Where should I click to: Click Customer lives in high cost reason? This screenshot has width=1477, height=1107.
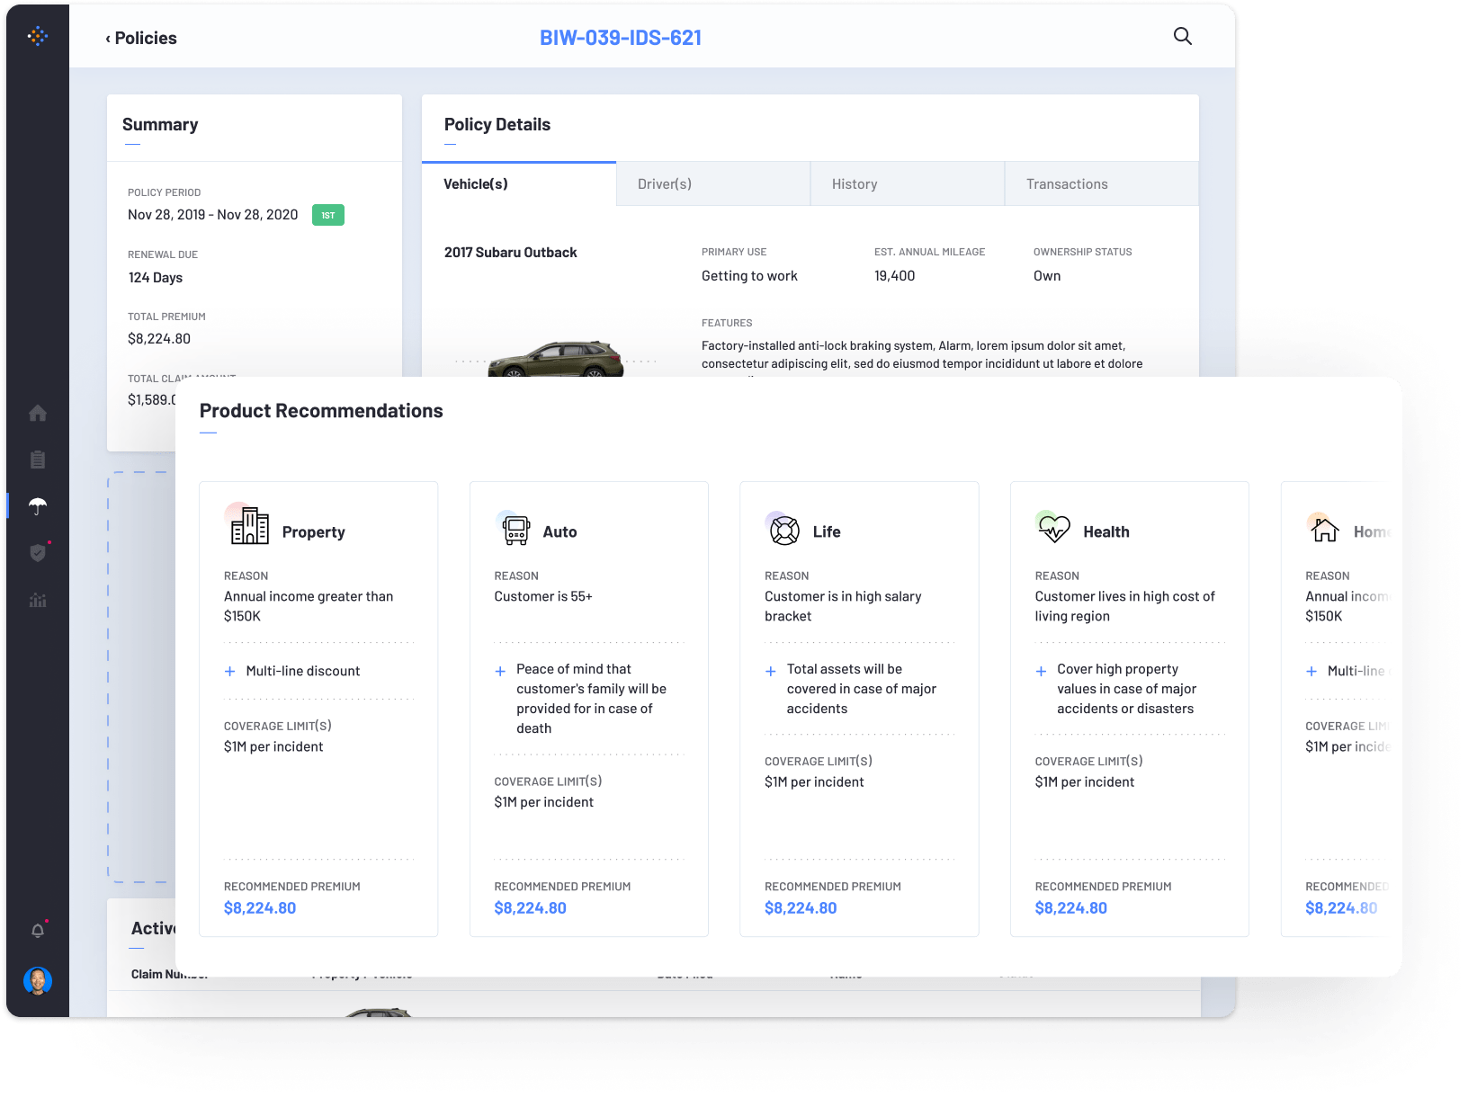click(1124, 606)
